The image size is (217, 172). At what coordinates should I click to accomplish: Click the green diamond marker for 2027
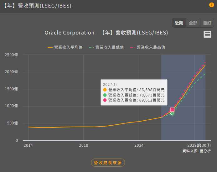(172, 113)
